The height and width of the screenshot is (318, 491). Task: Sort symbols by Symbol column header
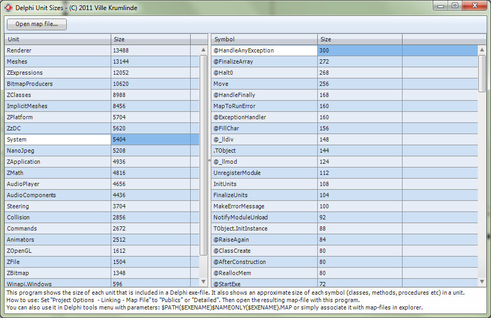[x=264, y=39]
